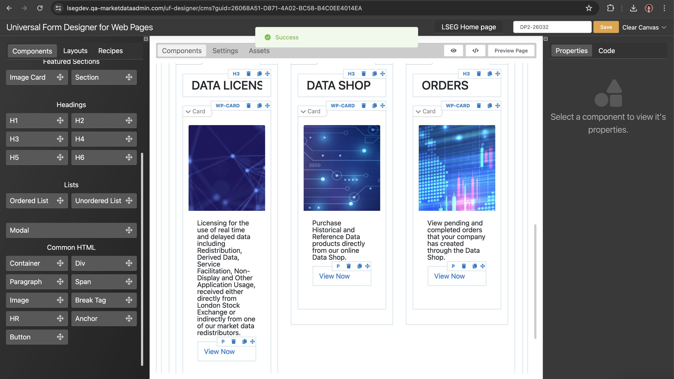Screen dimensions: 674x379
Task: Click browser downloads icon
Action: pyautogui.click(x=633, y=8)
